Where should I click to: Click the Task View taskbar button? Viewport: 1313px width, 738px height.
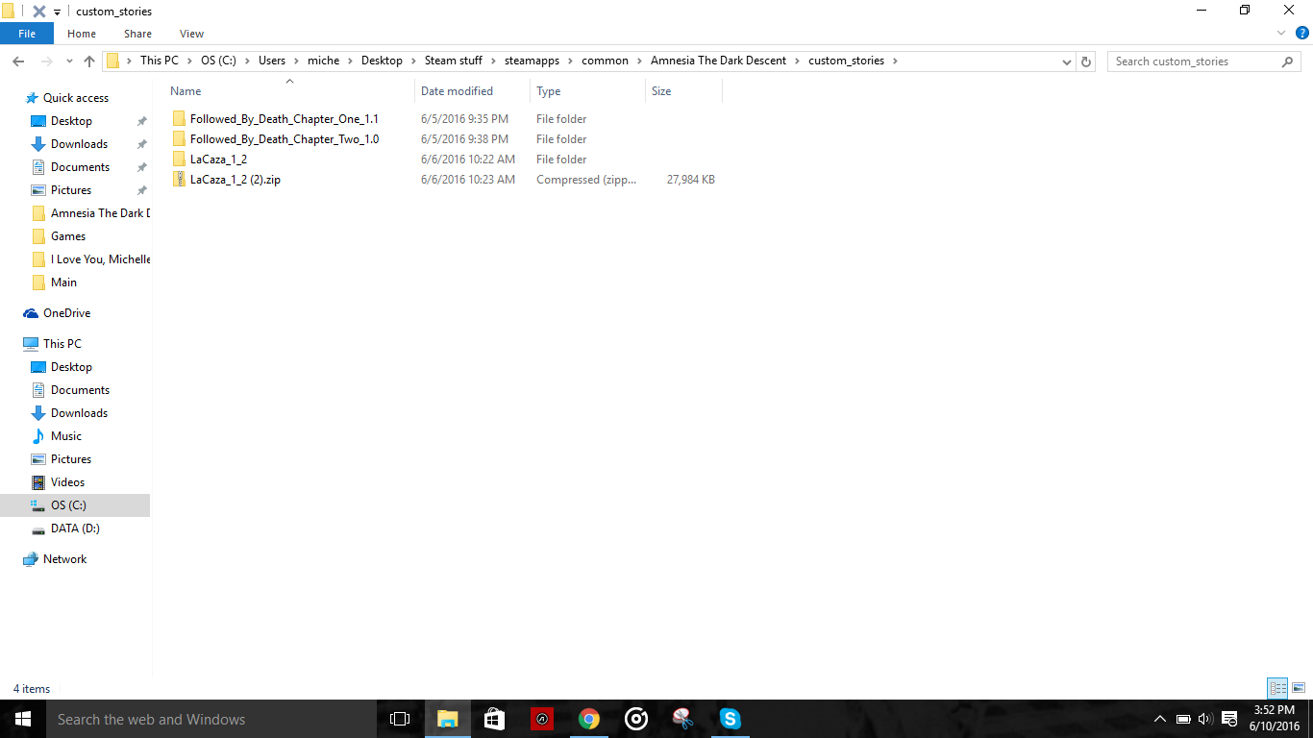400,719
